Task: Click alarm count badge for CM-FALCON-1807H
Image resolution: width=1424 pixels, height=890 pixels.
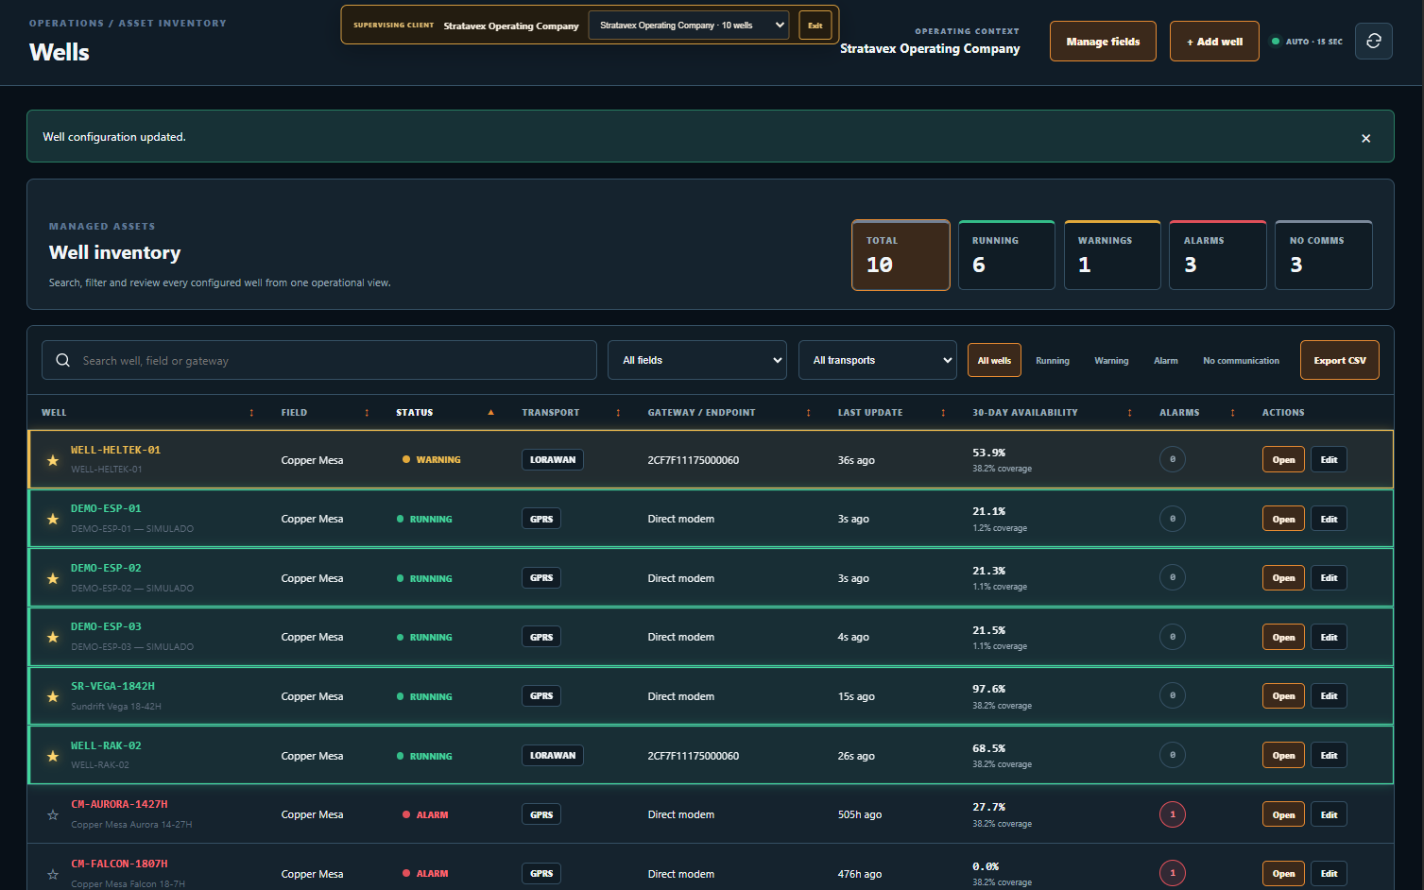Action: pos(1173,873)
